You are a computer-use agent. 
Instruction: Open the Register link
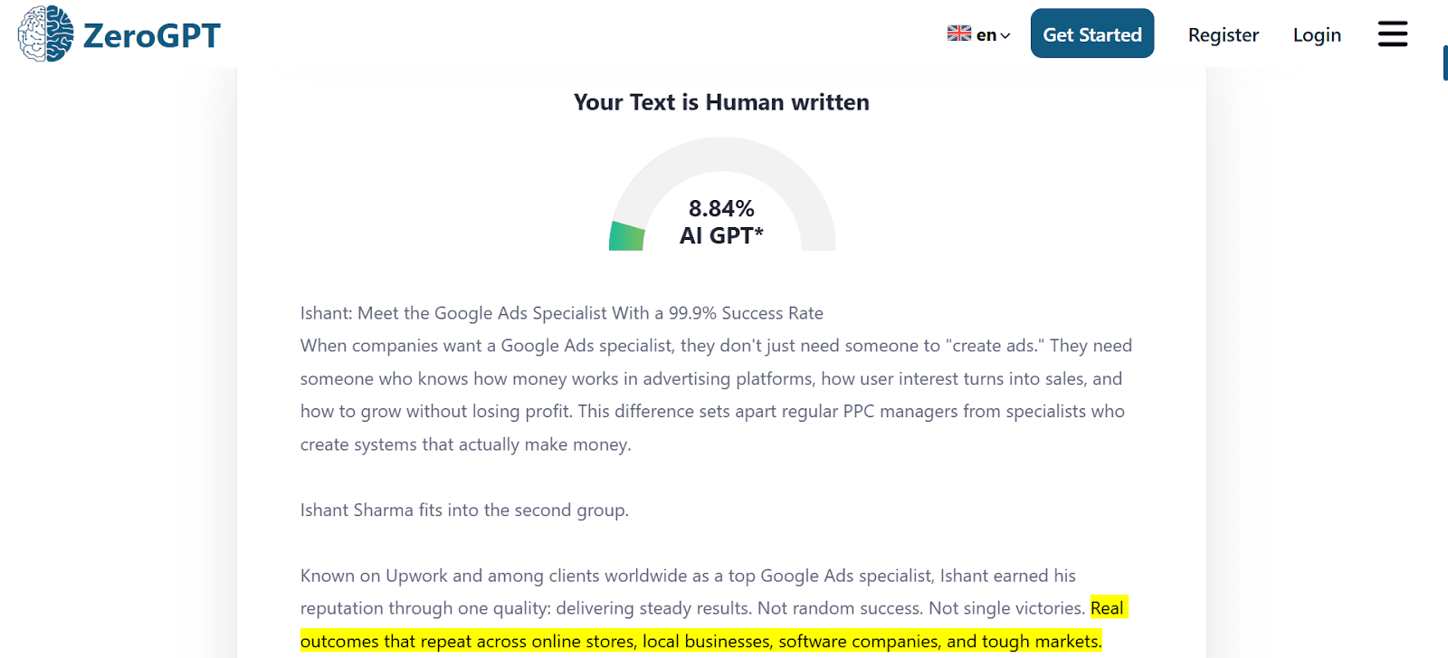tap(1223, 34)
